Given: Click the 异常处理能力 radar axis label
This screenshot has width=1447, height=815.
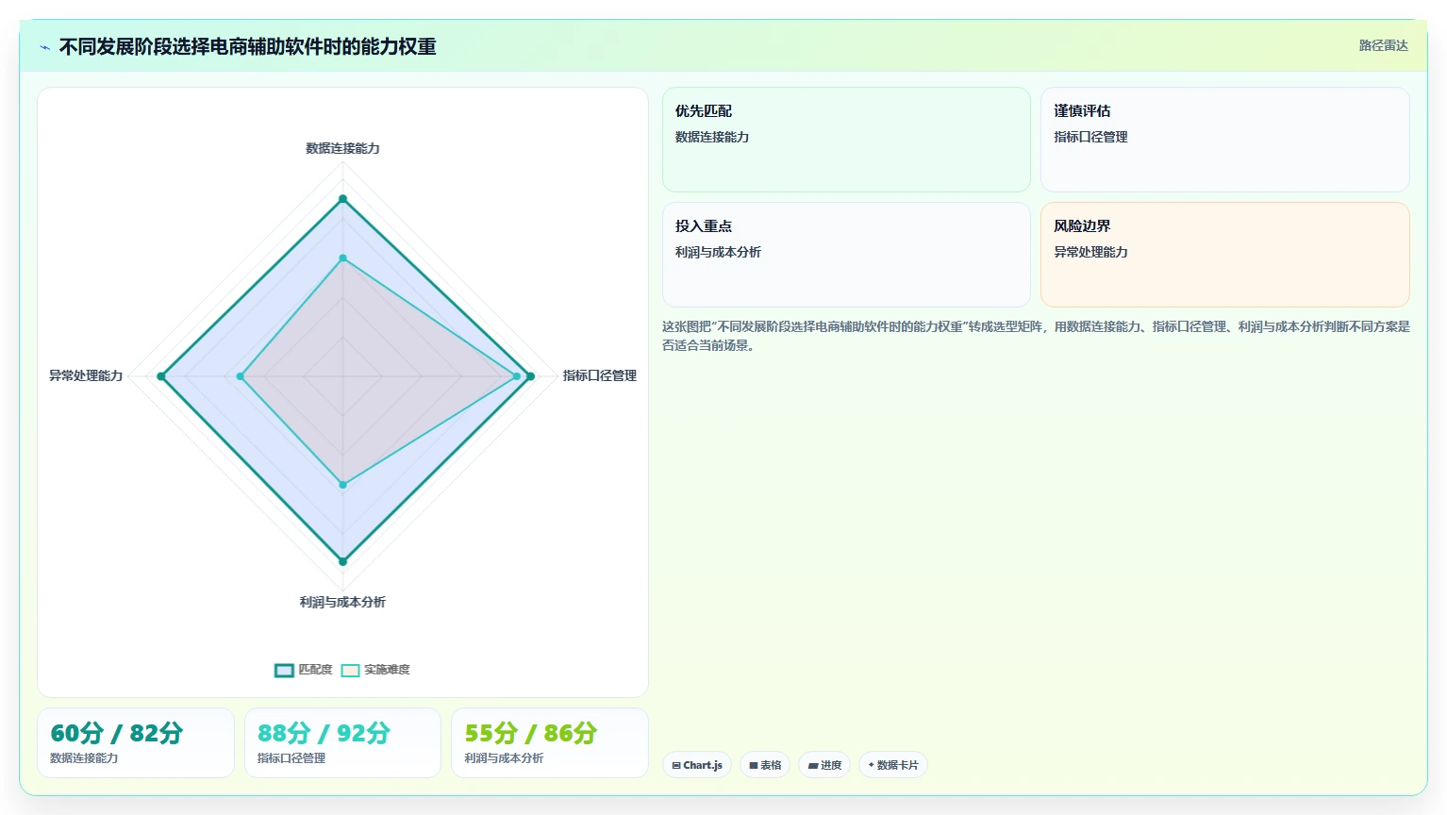Looking at the screenshot, I should (x=86, y=375).
